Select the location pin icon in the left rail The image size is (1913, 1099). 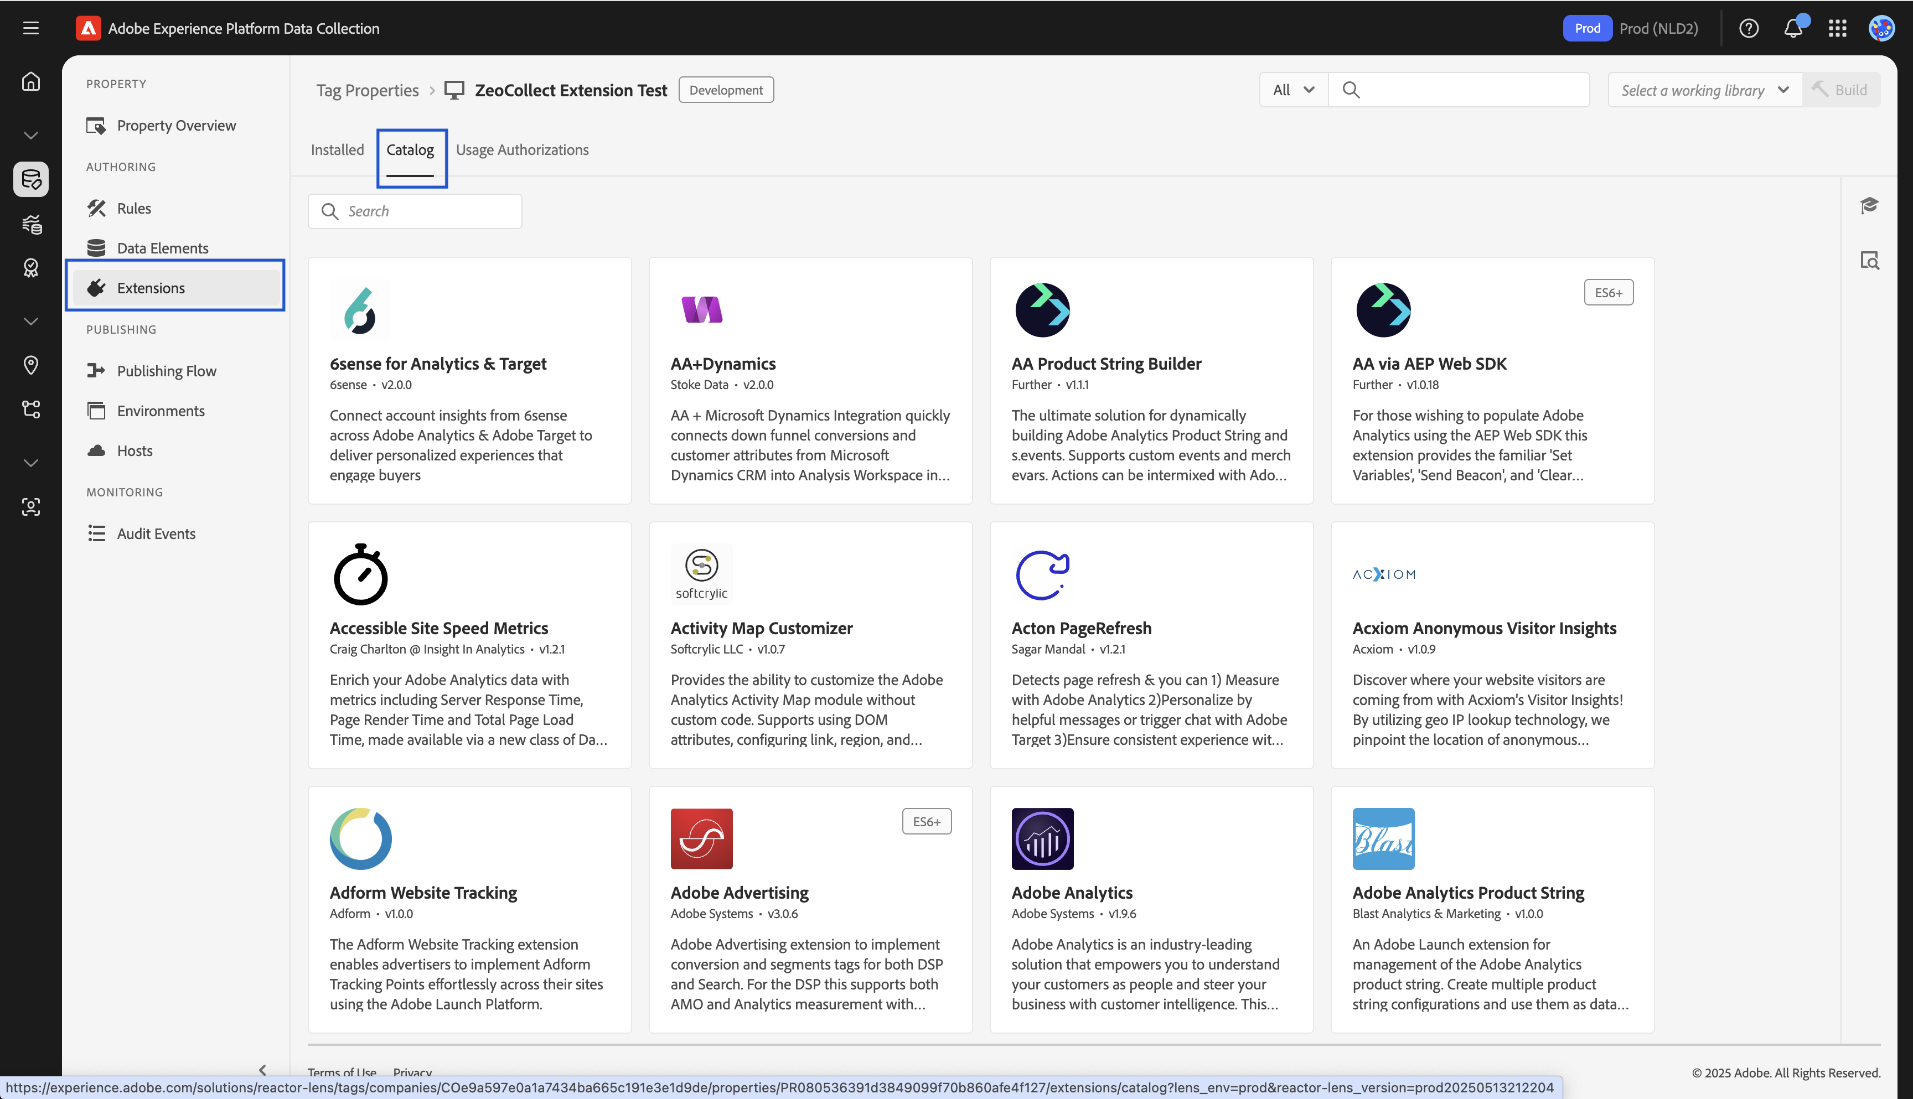point(30,365)
